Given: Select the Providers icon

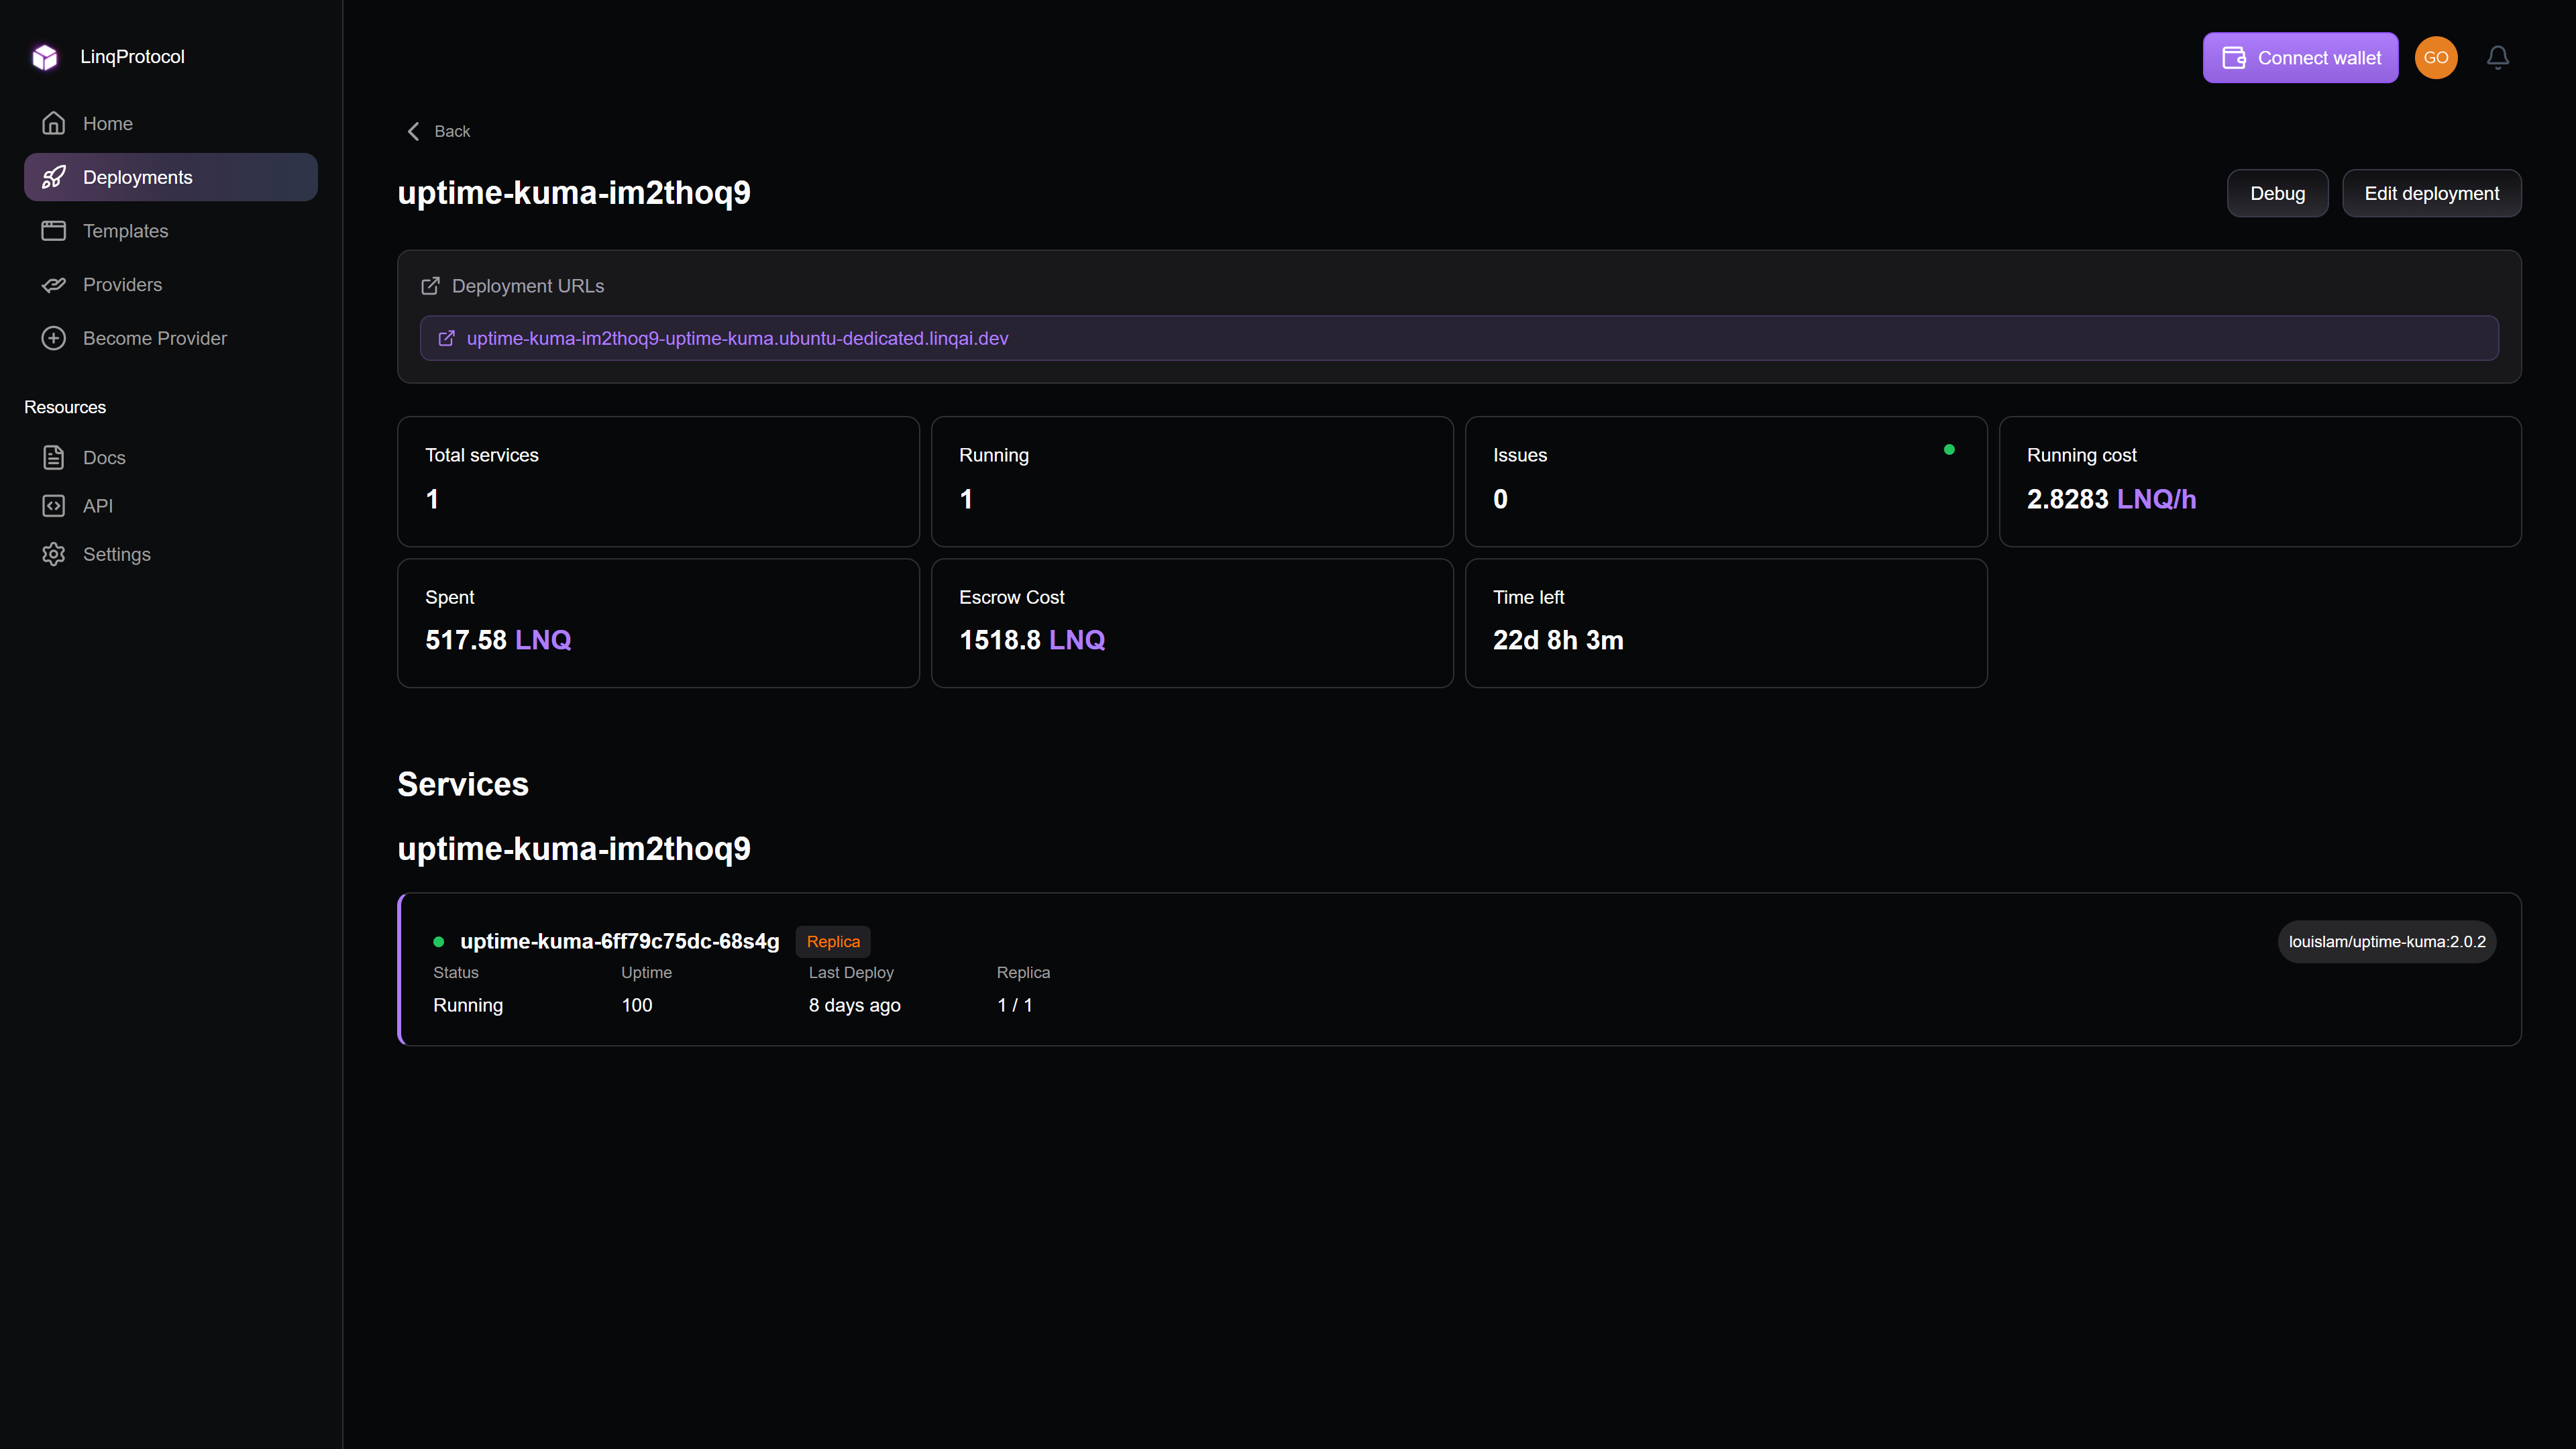Looking at the screenshot, I should 54,284.
